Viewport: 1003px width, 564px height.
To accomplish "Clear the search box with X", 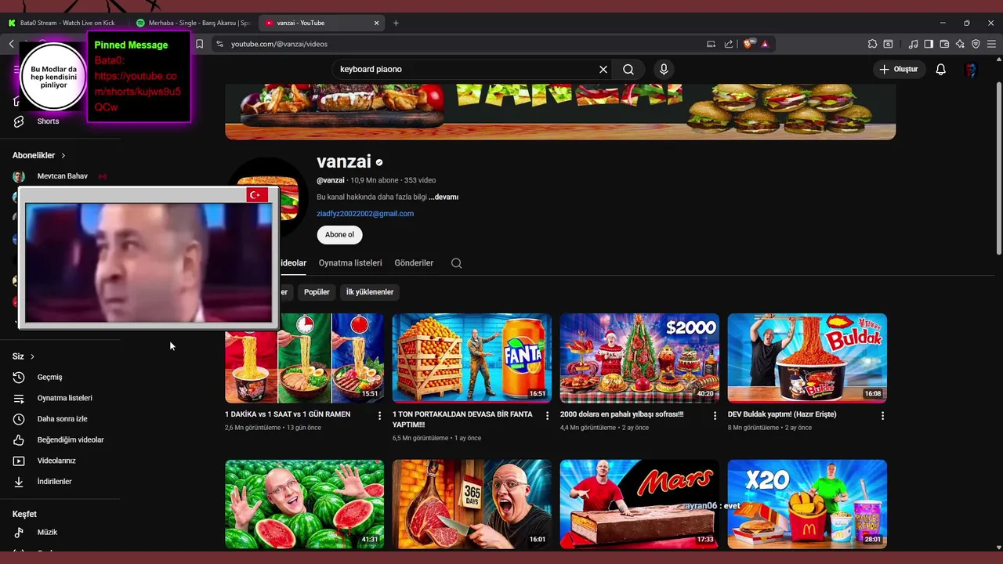I will click(x=603, y=70).
